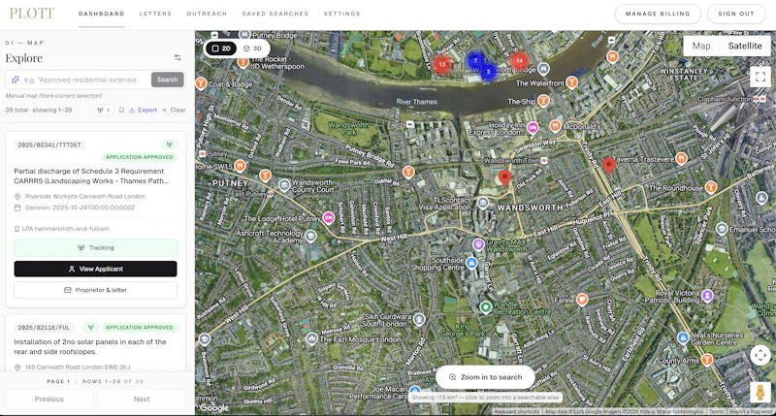
Task: Click Wandle Recreation Centre green marker
Action: coord(486,307)
